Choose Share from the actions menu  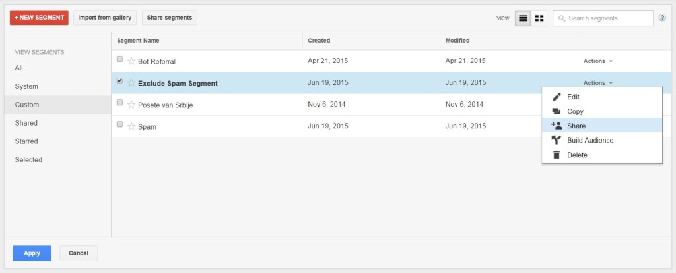pos(576,126)
